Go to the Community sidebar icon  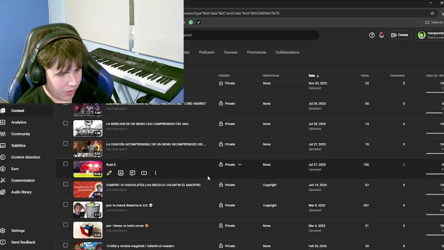[x=3, y=134]
